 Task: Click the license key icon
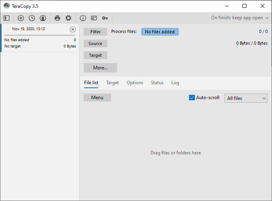(x=105, y=18)
